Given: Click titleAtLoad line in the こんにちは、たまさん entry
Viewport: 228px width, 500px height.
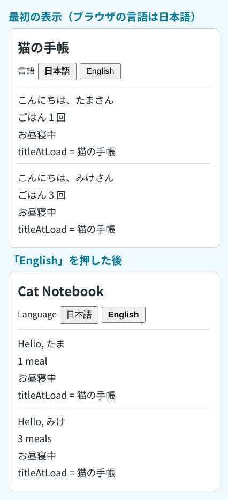Looking at the screenshot, I should point(67,152).
